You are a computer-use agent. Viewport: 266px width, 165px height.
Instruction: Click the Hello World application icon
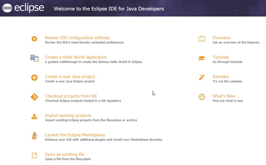tap(34, 58)
